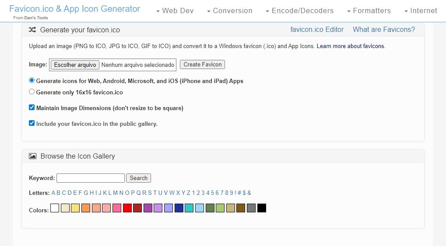Select Generate only 16x16 favicon.ico radio
The height and width of the screenshot is (246, 446).
(x=32, y=92)
